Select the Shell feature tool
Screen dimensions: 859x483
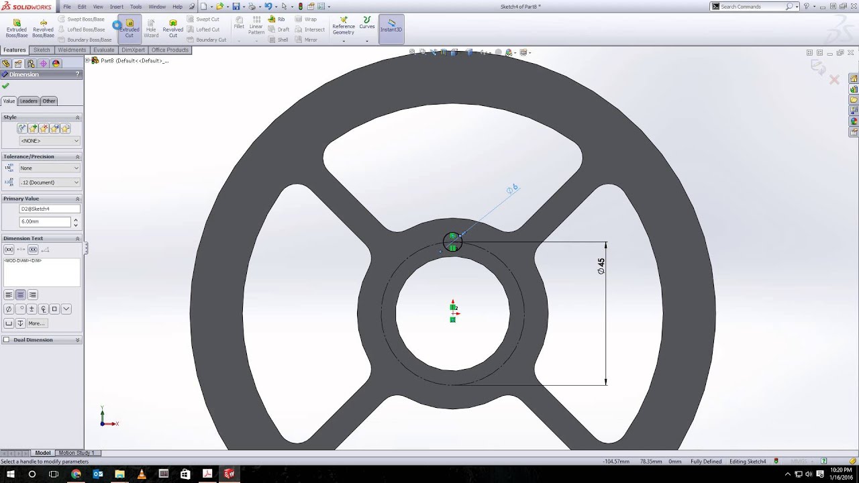point(279,40)
